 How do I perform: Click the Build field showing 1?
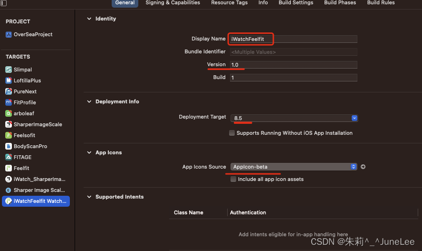(294, 78)
